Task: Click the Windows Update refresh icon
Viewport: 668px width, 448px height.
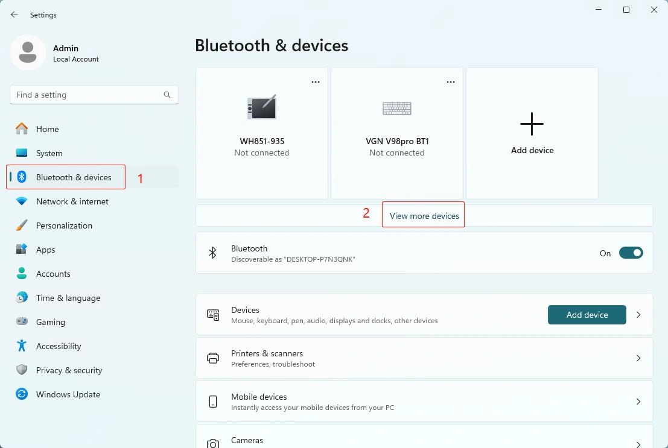Action: point(22,394)
